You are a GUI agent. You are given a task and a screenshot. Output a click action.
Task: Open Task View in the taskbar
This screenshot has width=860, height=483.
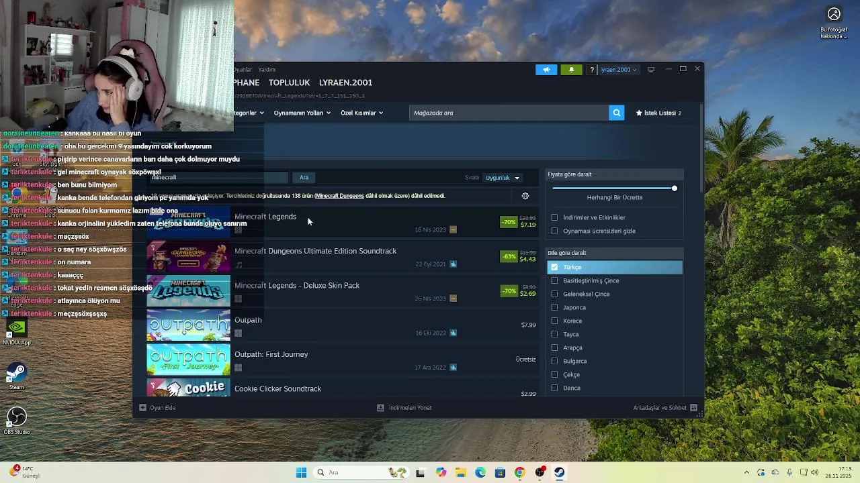[x=420, y=472]
